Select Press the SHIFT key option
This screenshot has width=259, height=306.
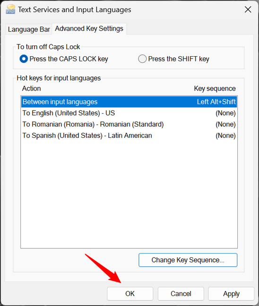tap(173, 59)
